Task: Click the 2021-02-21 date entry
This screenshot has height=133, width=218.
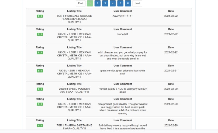Action: pyautogui.click(x=171, y=71)
